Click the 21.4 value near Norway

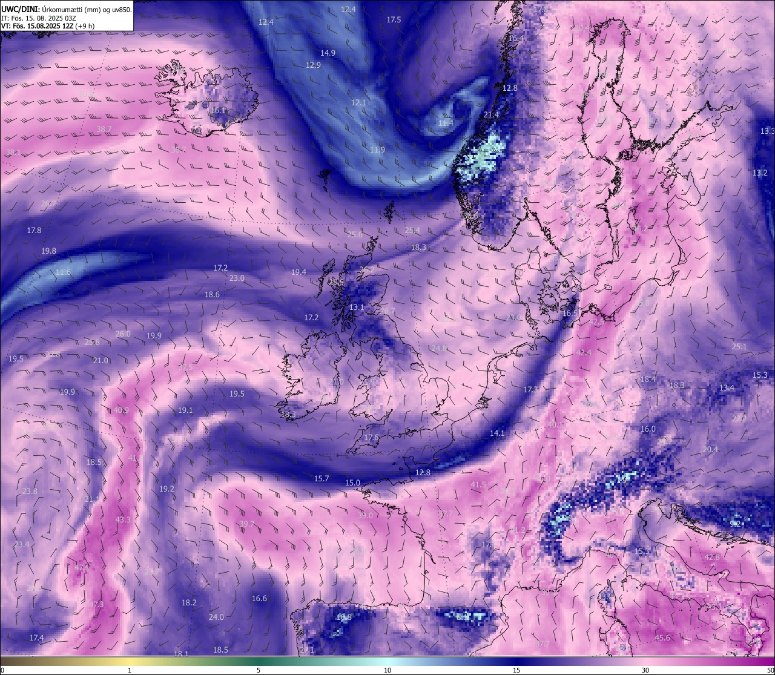coord(491,114)
